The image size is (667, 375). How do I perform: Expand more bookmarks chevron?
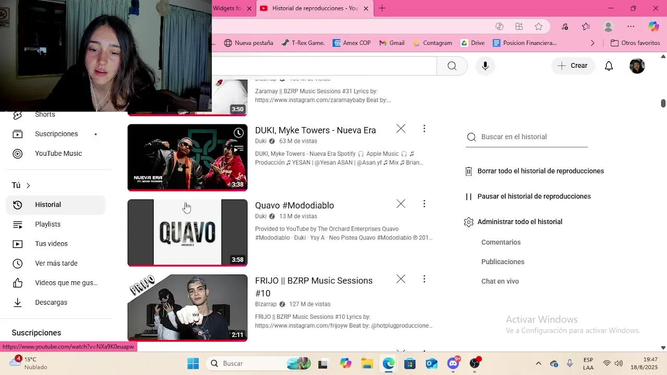click(x=592, y=43)
